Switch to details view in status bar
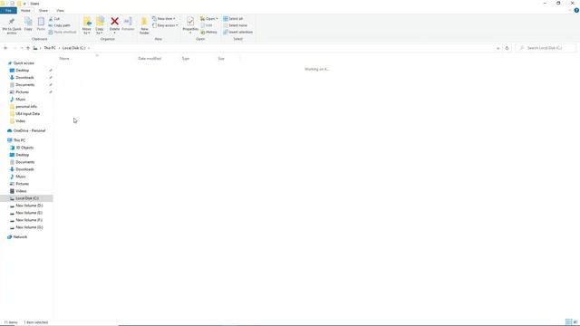The width and height of the screenshot is (580, 326). click(568, 322)
